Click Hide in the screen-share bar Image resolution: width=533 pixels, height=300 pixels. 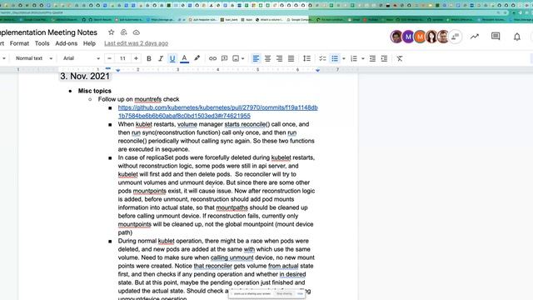(x=300, y=293)
